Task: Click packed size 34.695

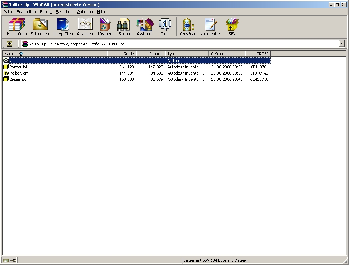Action: [x=157, y=73]
